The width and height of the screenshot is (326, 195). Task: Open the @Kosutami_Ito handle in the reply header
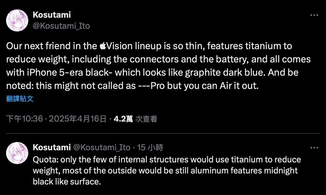(102, 148)
